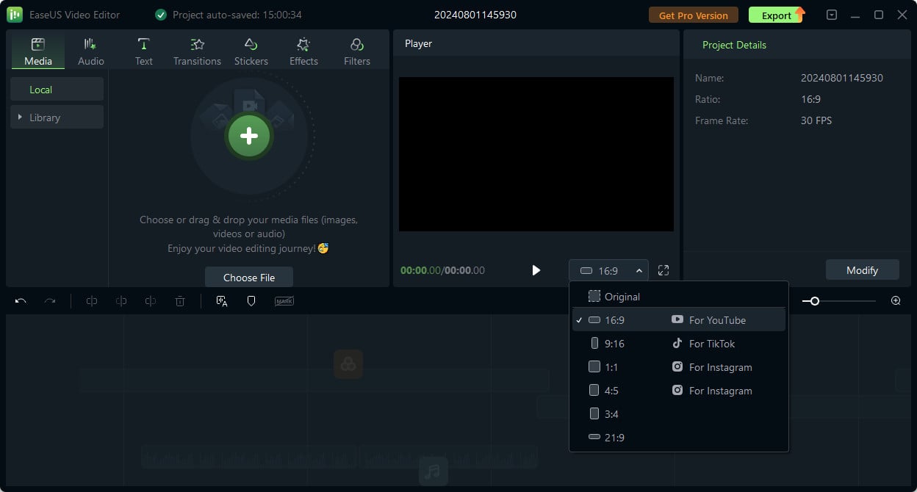The image size is (917, 492).
Task: Click the Player panel header
Action: coord(418,43)
